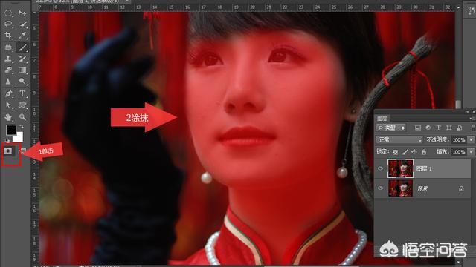Lock all layer attributes padlock
Image resolution: width=476 pixels, height=267 pixels.
tap(424, 152)
